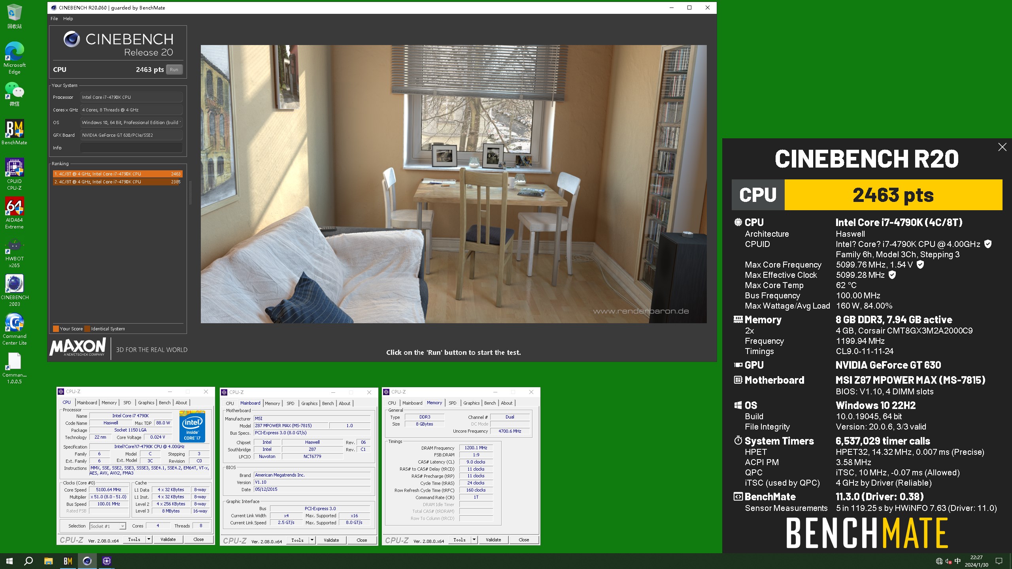Click the taskbar clock showing 22:27
Screen dimensions: 1012x569
point(976,561)
